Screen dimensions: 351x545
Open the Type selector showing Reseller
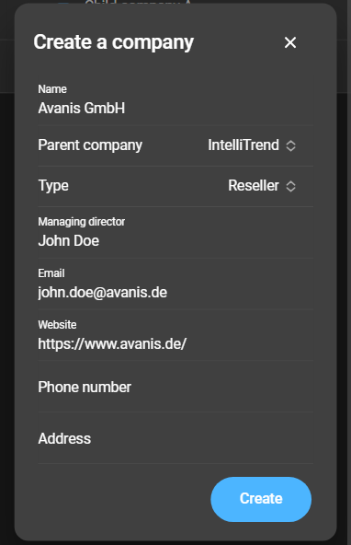tap(262, 186)
